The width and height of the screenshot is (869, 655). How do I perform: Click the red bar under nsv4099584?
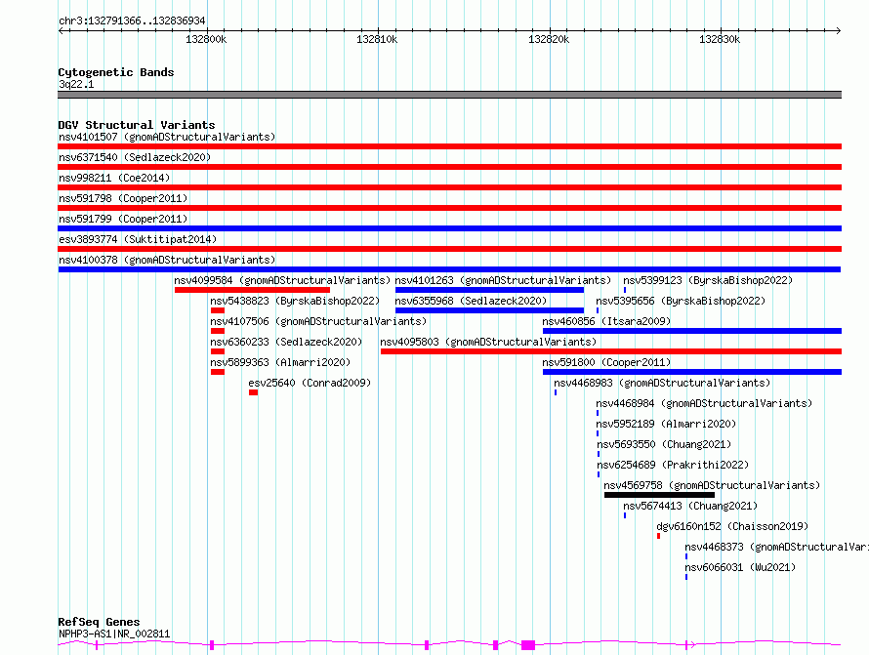[x=252, y=290]
